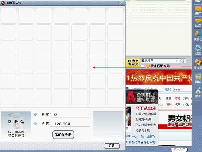Open the 棋友会 club icon in sidebar
The image size is (202, 152).
(198, 36)
